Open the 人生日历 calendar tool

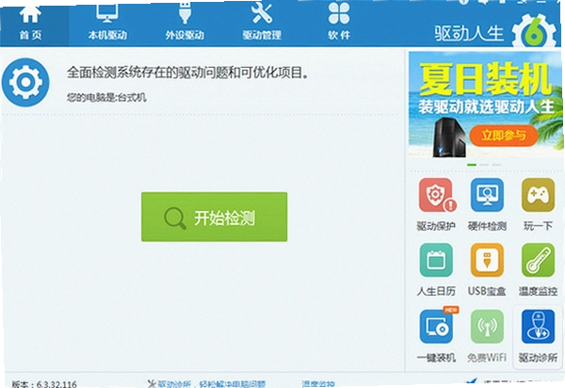click(436, 269)
